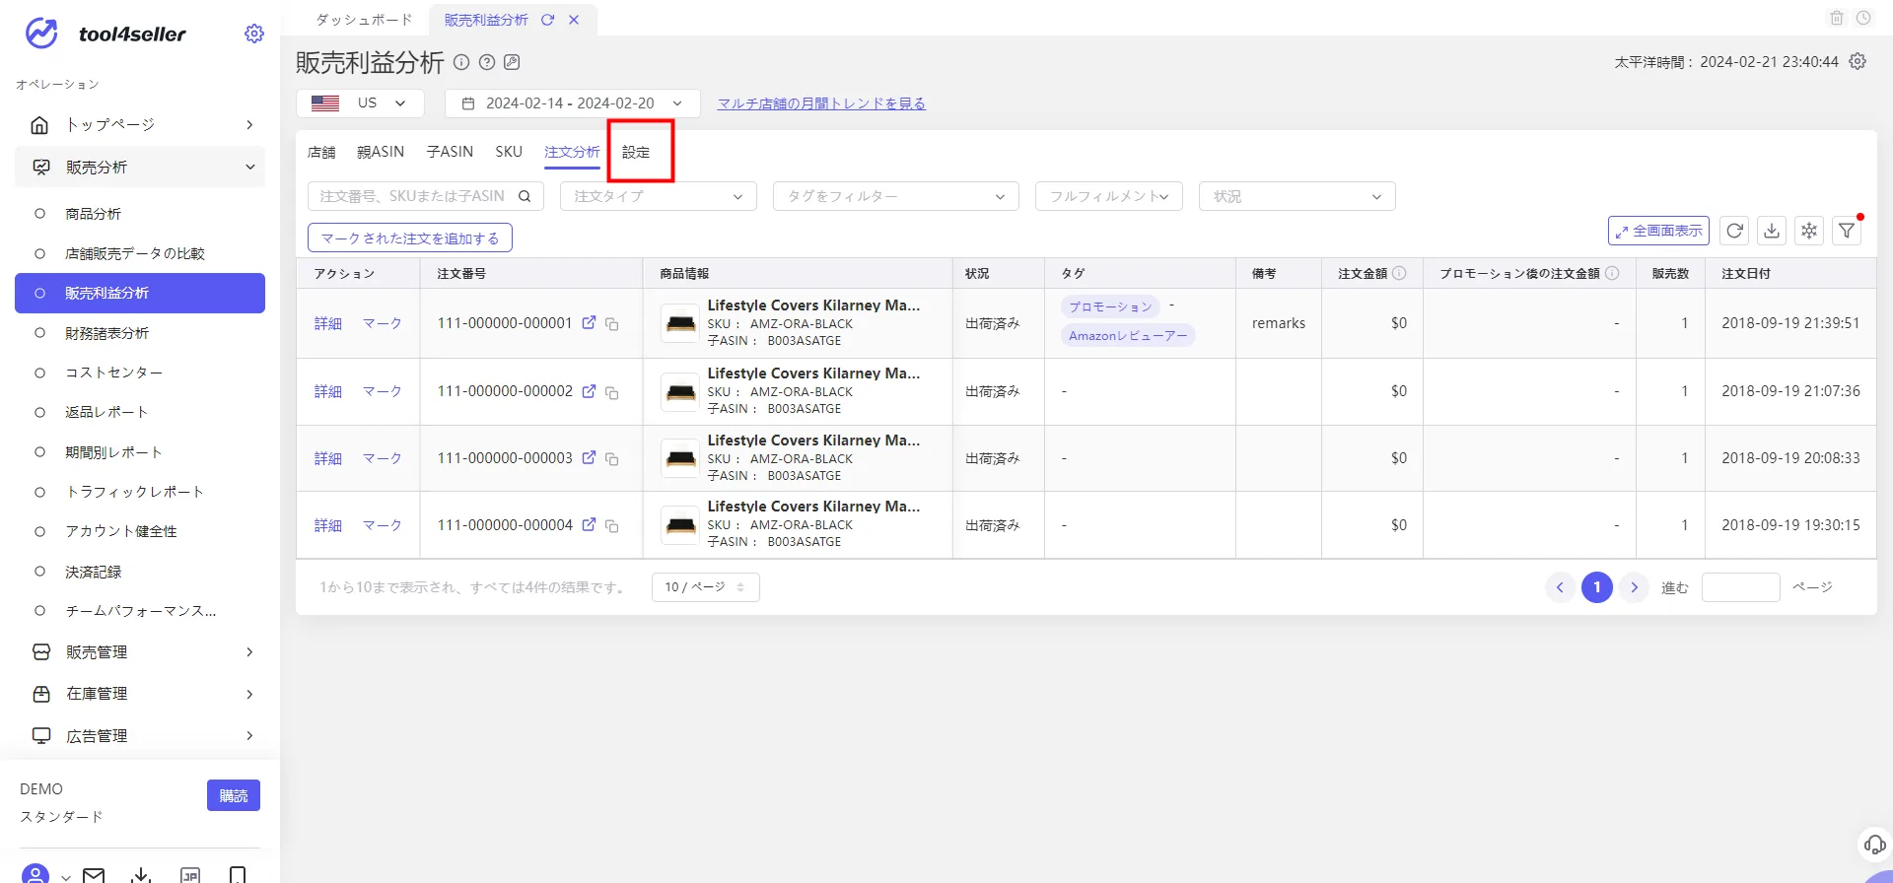1893x883 pixels.
Task: Click info icon next to 注文金額 header
Action: tap(1400, 273)
